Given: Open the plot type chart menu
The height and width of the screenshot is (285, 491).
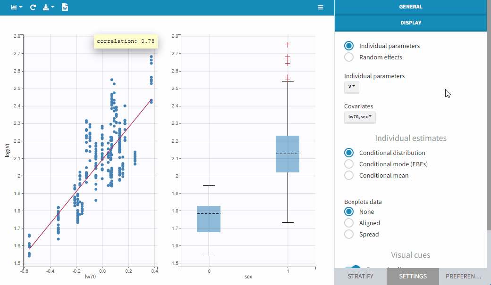Looking at the screenshot, I should point(17,8).
